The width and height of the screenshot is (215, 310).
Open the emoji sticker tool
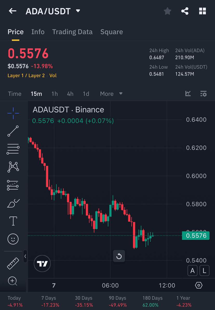[13, 239]
